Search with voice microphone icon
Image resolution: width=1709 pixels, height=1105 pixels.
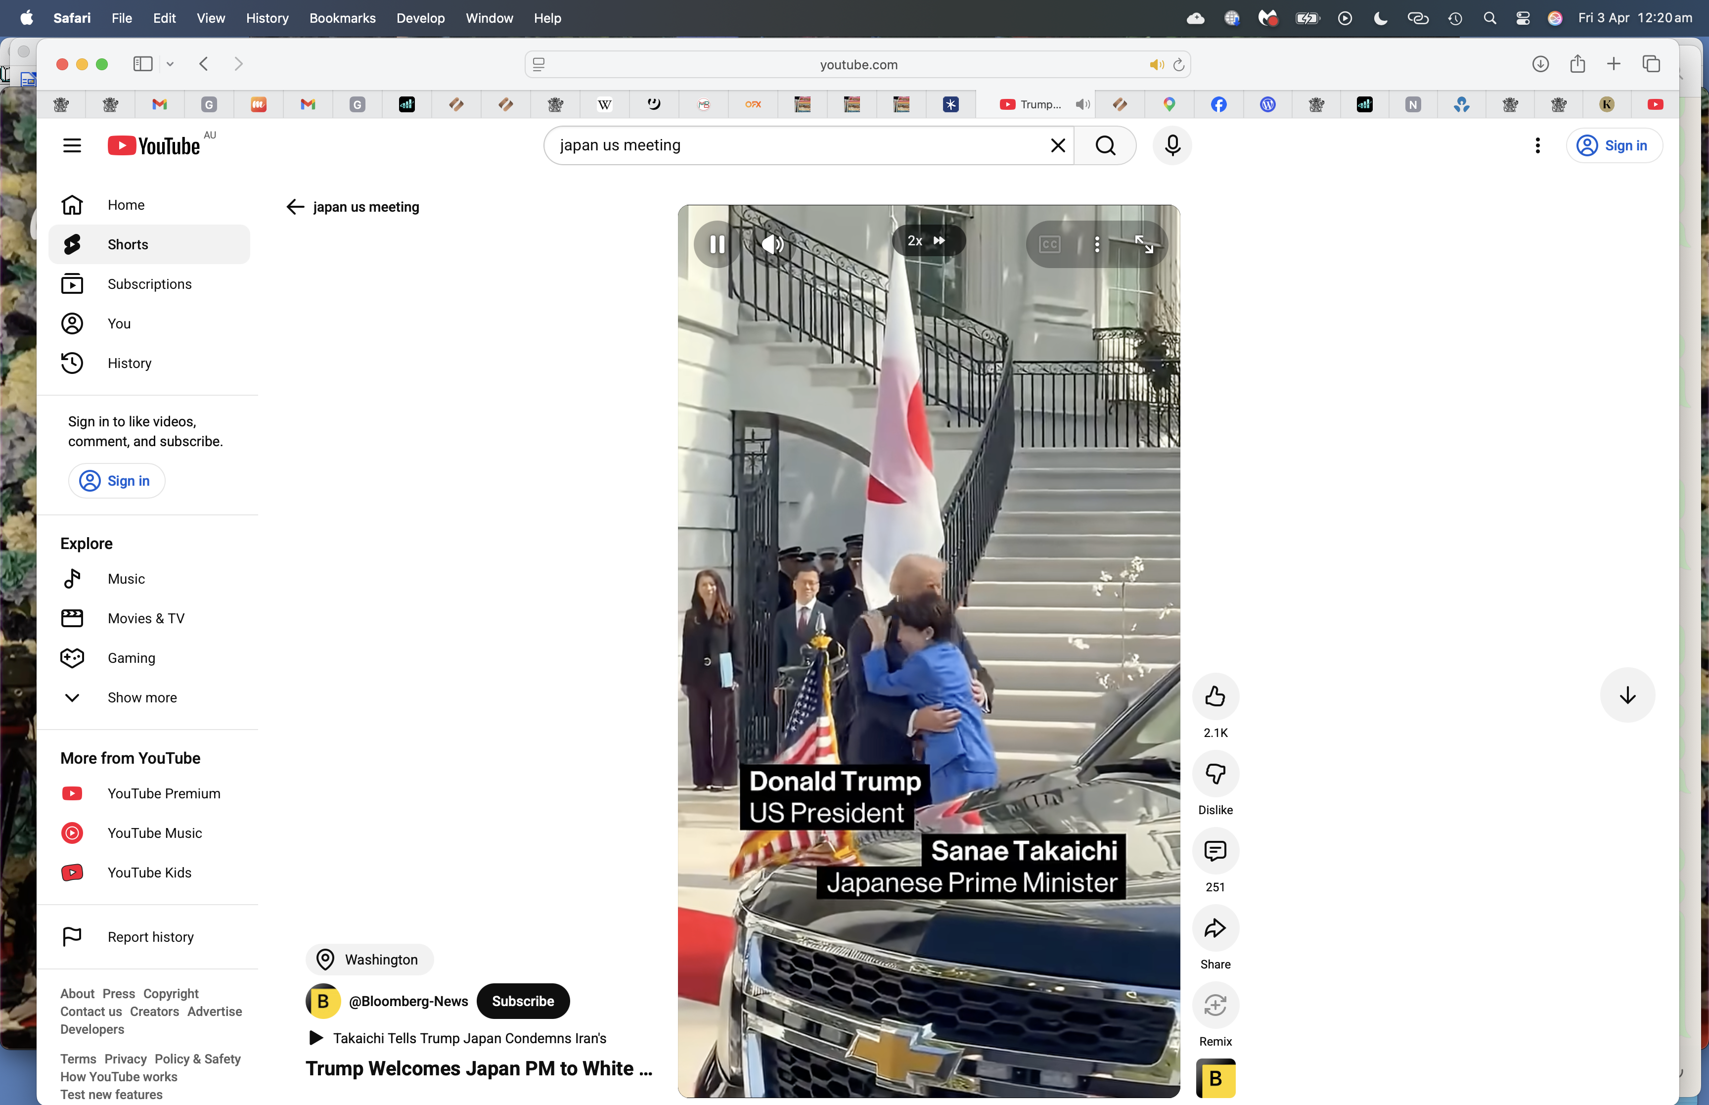click(1172, 145)
